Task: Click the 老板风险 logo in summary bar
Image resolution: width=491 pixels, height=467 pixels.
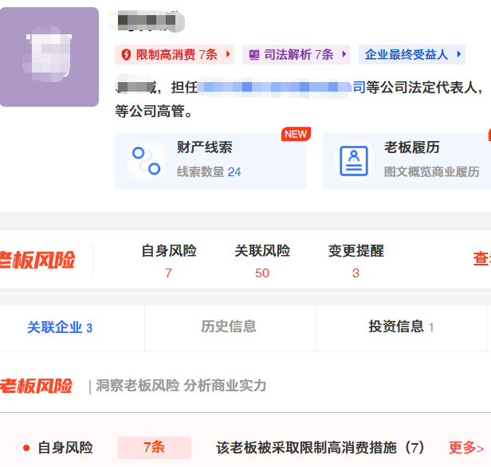Action: click(37, 260)
